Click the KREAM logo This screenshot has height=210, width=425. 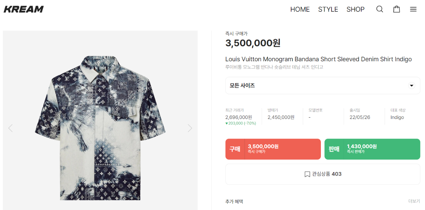tap(24, 9)
